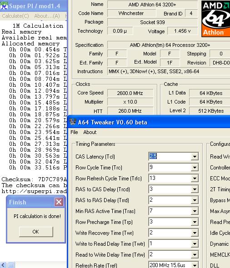
Task: Open the Write Recovery Time (Twr) dropdown
Action: (x=195, y=233)
